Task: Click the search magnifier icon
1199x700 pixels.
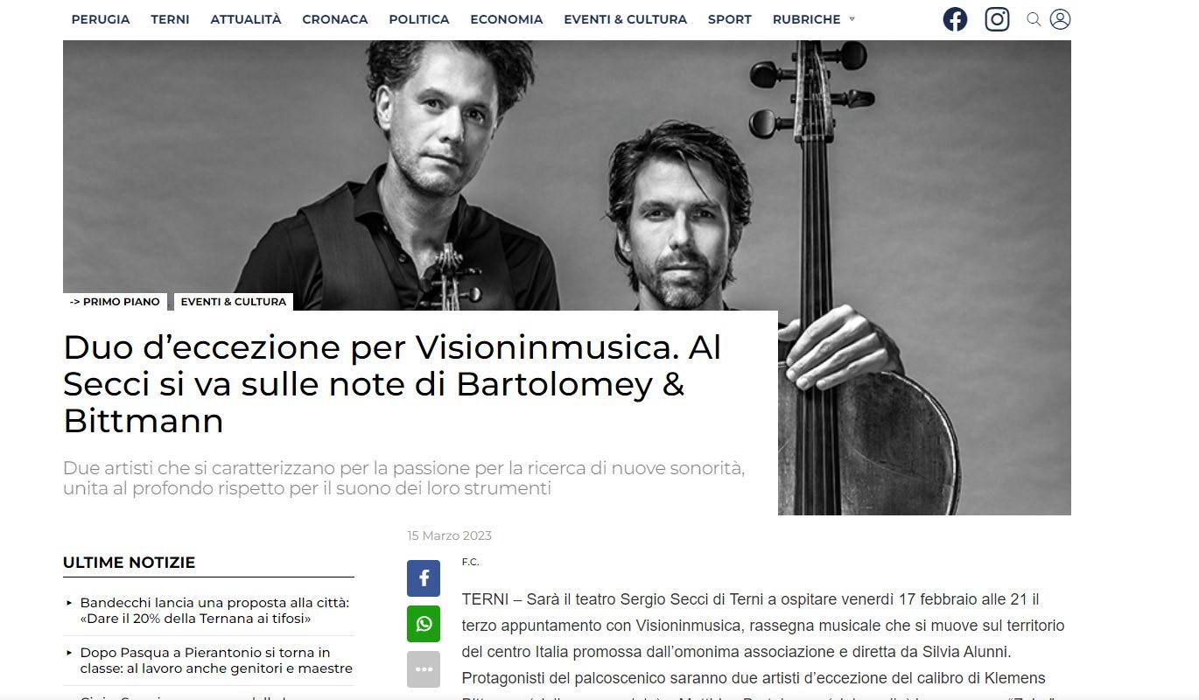Action: (x=1034, y=19)
